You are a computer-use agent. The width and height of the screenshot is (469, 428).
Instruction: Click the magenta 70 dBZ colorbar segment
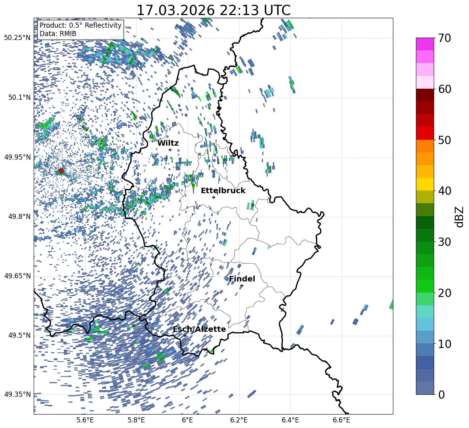(425, 44)
